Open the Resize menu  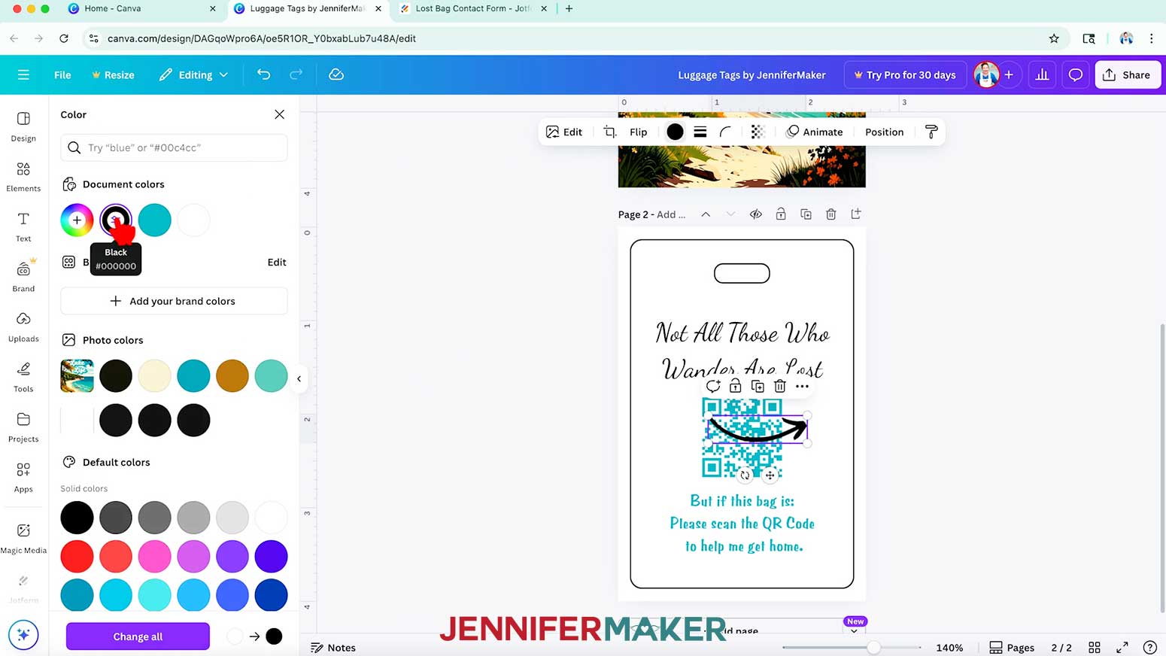pyautogui.click(x=113, y=74)
